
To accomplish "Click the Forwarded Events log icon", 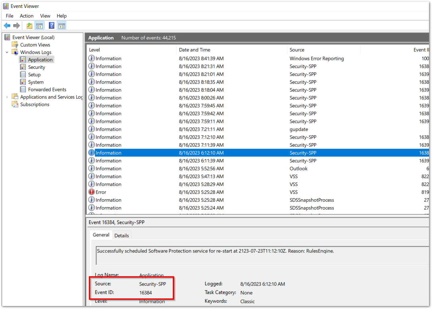I will click(23, 89).
